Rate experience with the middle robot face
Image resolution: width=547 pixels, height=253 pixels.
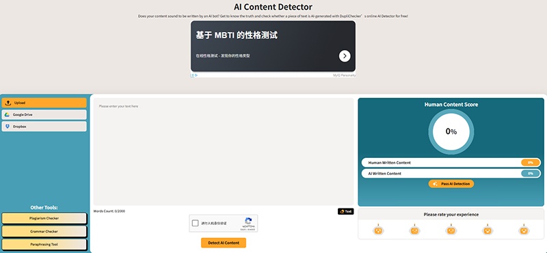(x=451, y=230)
